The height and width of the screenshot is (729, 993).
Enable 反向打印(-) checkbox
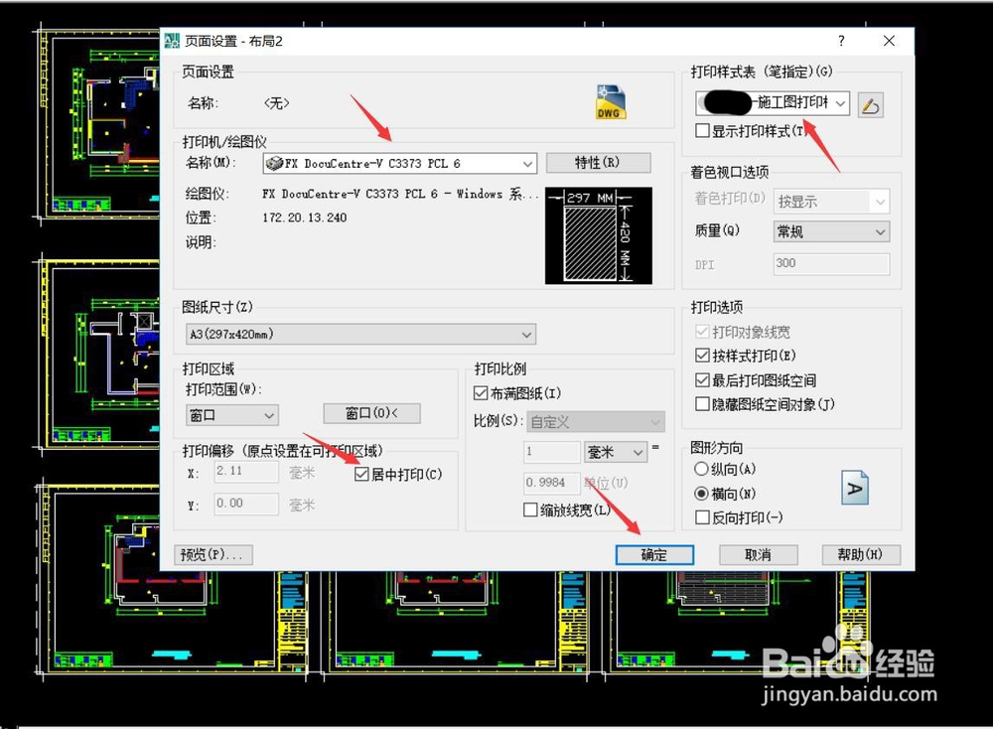(x=702, y=517)
